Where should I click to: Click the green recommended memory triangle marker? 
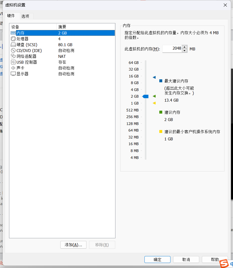[x=154, y=96]
